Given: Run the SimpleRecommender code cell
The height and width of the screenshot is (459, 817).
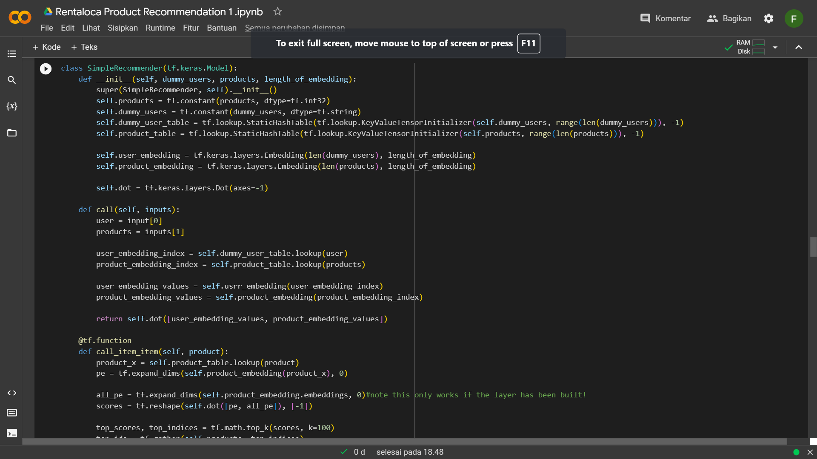Looking at the screenshot, I should click(x=45, y=68).
